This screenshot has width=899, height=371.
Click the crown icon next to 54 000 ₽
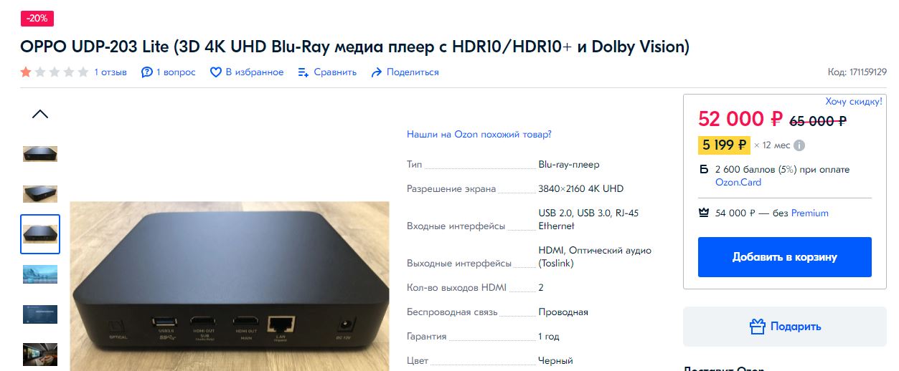click(x=703, y=213)
